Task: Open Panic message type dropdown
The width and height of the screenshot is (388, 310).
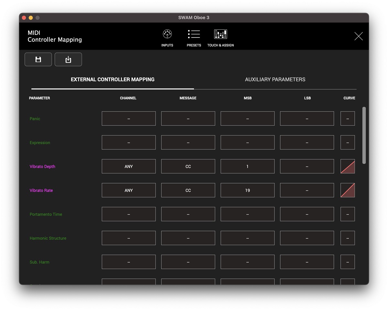Action: click(188, 119)
